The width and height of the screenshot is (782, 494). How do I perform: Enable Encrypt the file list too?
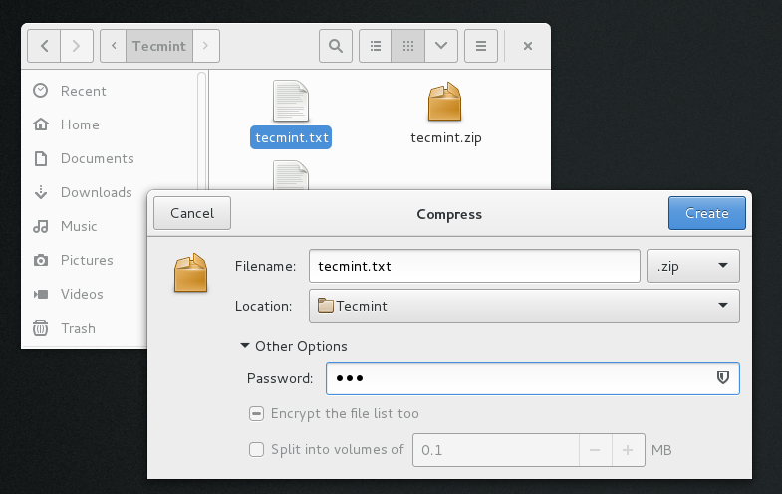[256, 414]
